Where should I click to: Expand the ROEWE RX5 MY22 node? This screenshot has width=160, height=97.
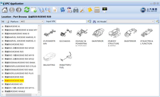[3, 59]
